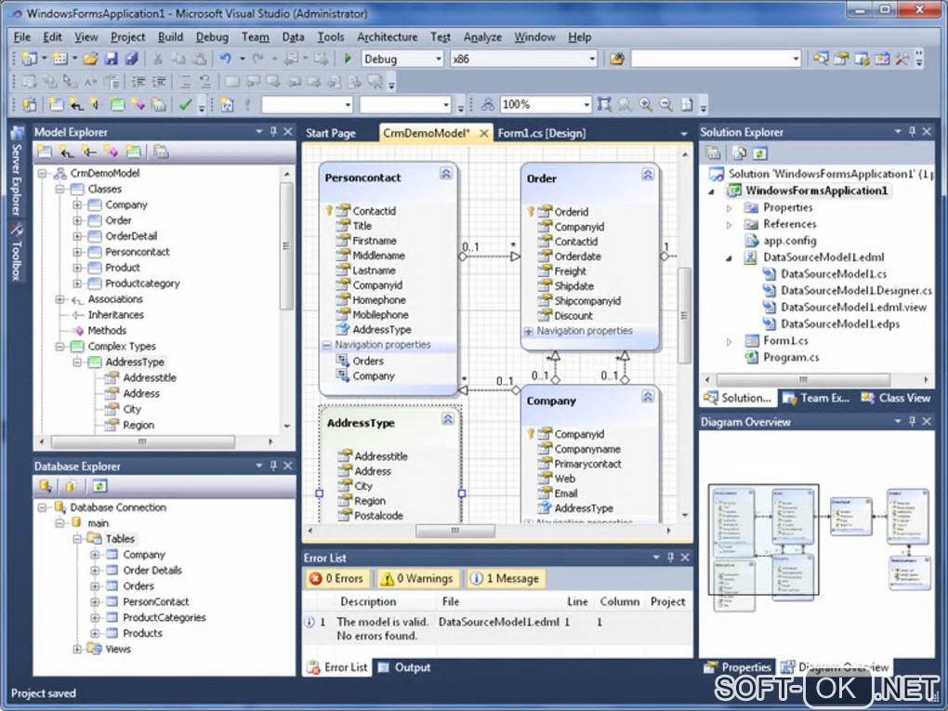Screen dimensions: 948x711
Task: Expand Navigation properties in the Order shape
Action: (529, 331)
